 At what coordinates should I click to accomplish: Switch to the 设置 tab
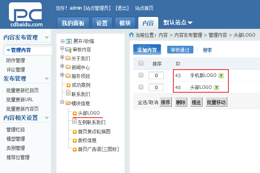(102, 23)
